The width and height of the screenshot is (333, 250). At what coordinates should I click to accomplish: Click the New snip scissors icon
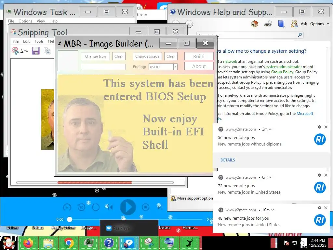pos(15,50)
